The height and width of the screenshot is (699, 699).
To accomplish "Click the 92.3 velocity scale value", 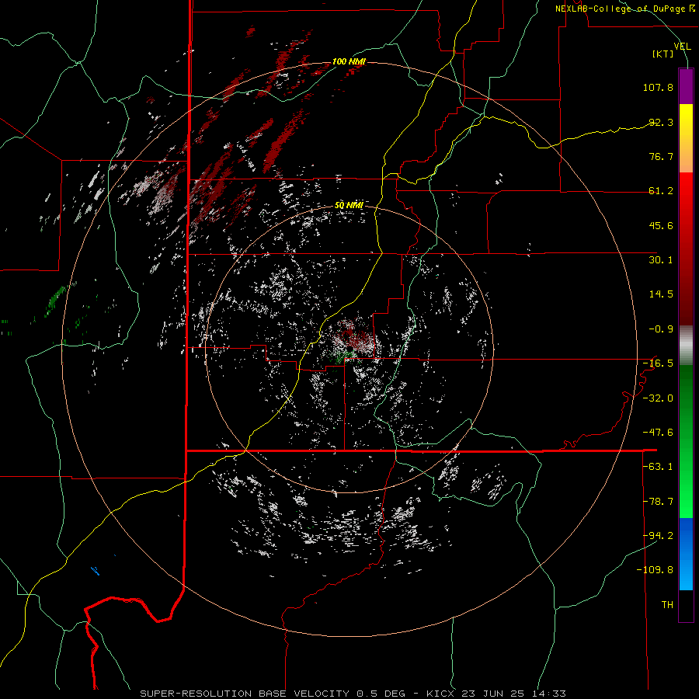I will pyautogui.click(x=661, y=122).
